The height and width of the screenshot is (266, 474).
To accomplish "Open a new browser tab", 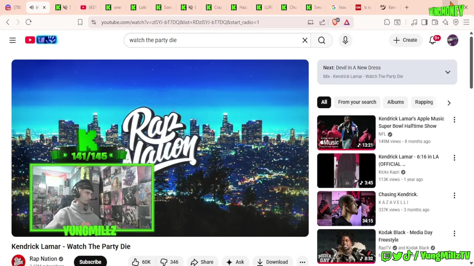I will 407,7.
